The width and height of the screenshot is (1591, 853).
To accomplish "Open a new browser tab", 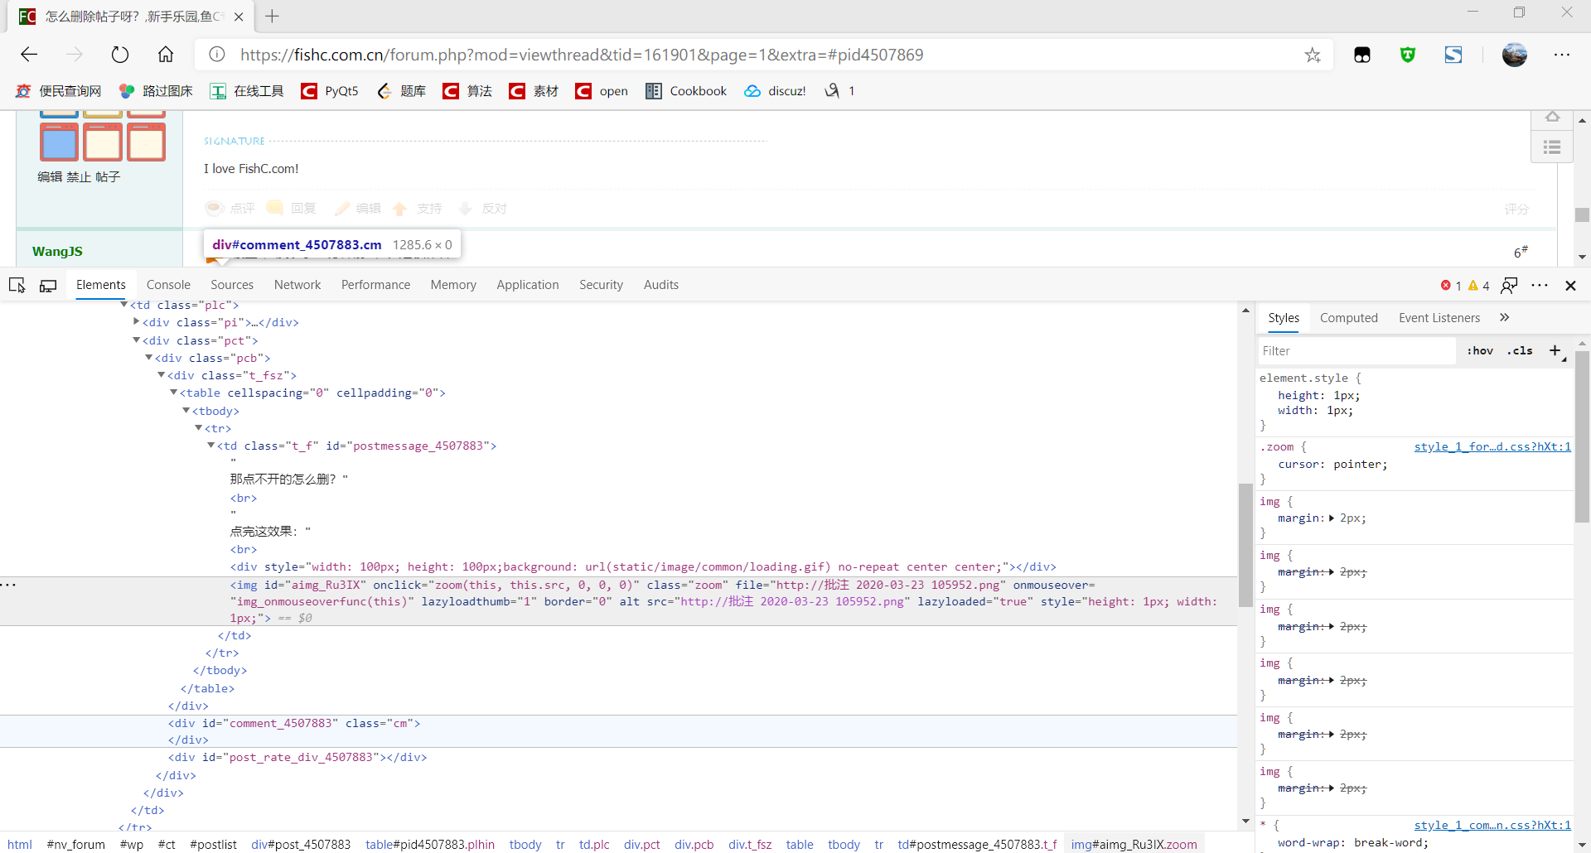I will [x=272, y=16].
